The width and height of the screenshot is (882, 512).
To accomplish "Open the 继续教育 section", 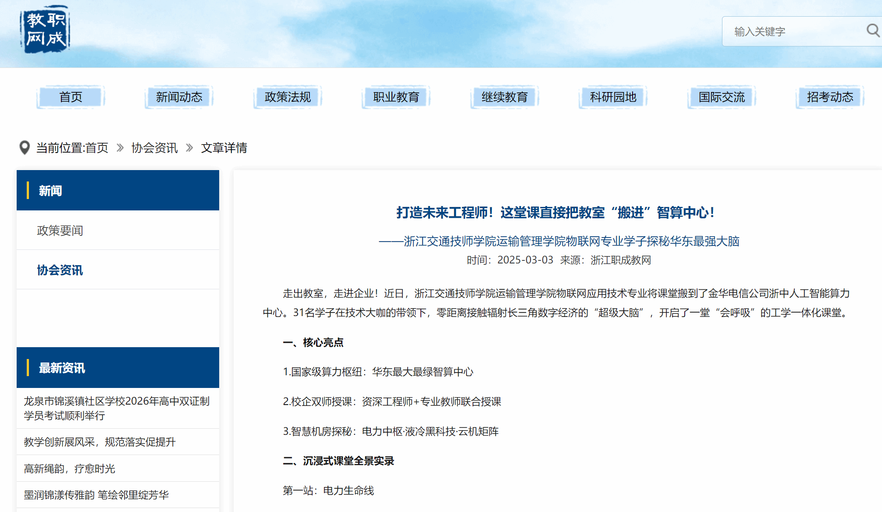I will [504, 97].
